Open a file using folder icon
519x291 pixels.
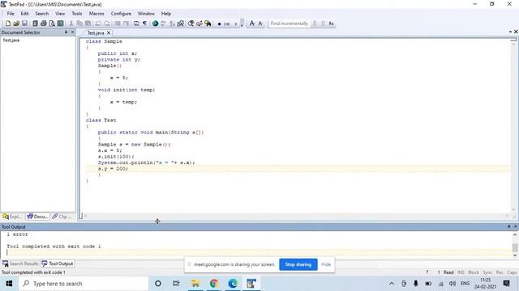[x=16, y=23]
